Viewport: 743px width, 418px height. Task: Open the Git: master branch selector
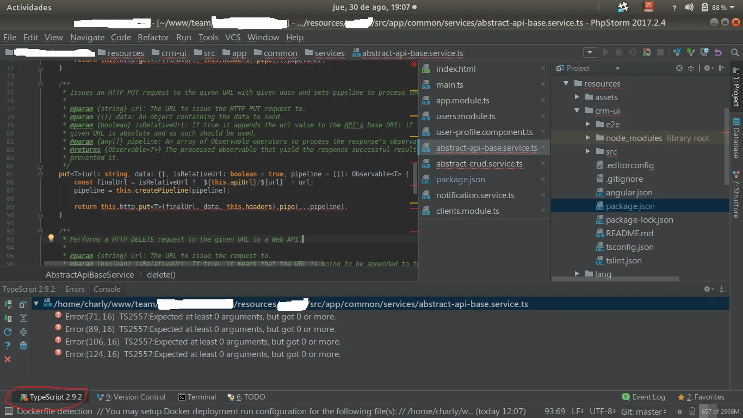tap(644, 411)
